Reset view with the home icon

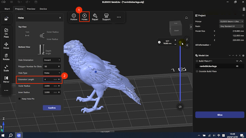(186, 18)
